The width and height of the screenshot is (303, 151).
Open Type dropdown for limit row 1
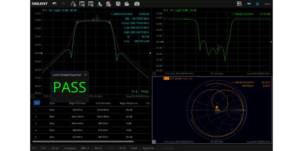point(52,110)
